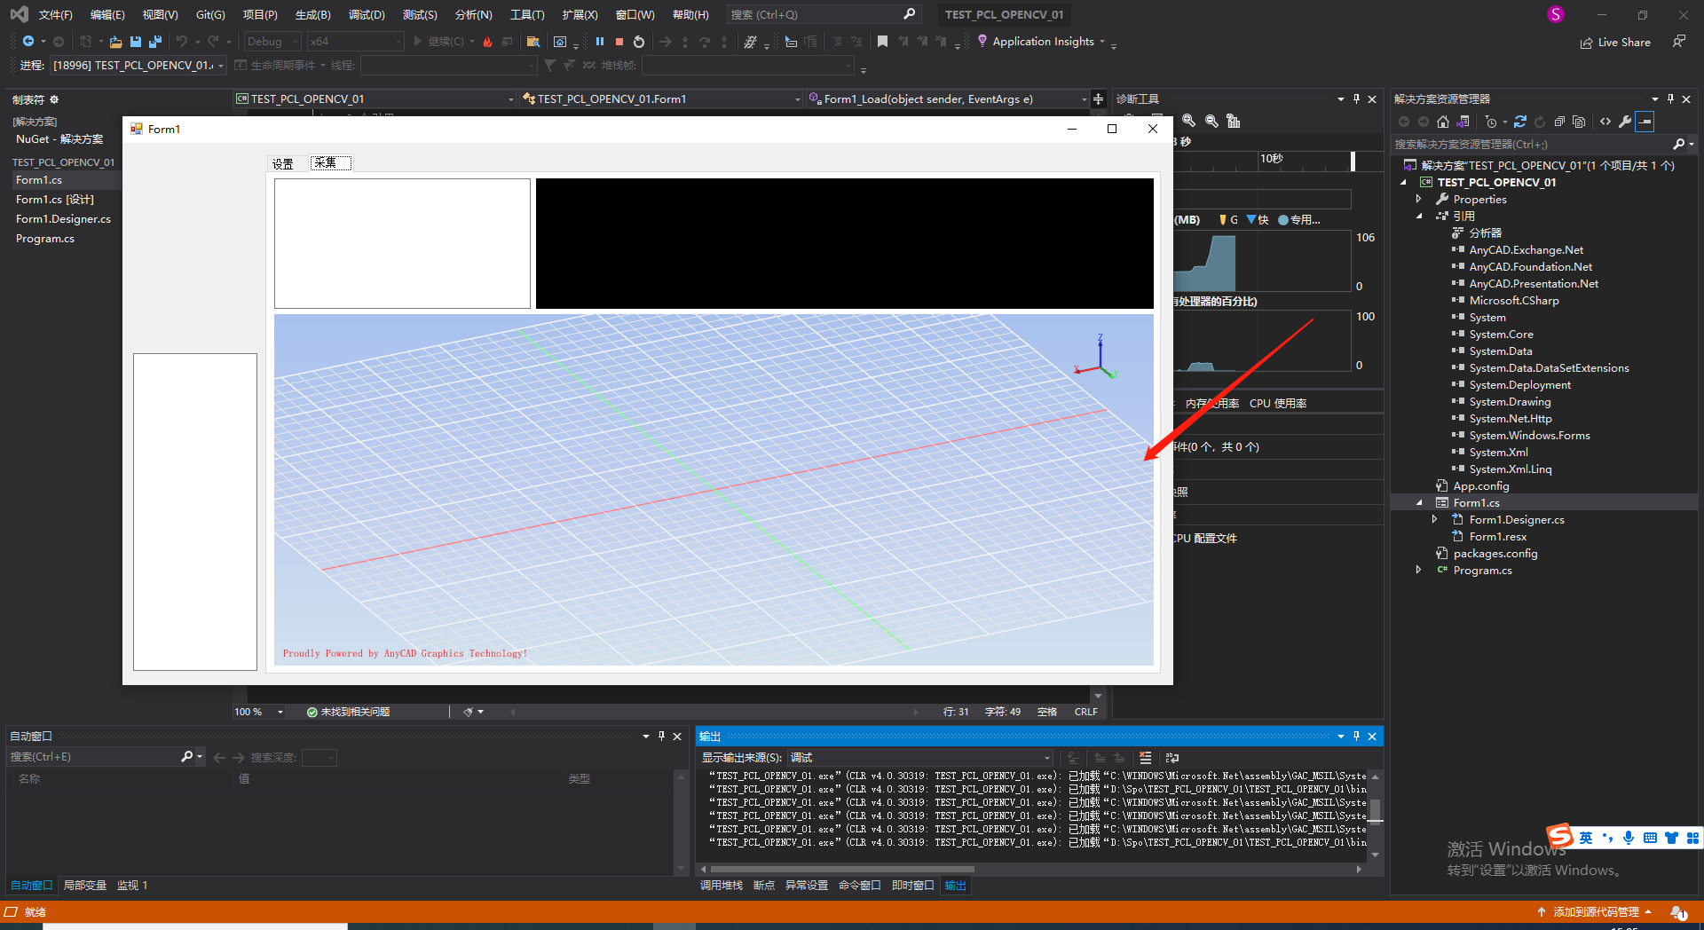Expand the Properties node in Solution Explorer
The image size is (1704, 930).
pyautogui.click(x=1420, y=199)
